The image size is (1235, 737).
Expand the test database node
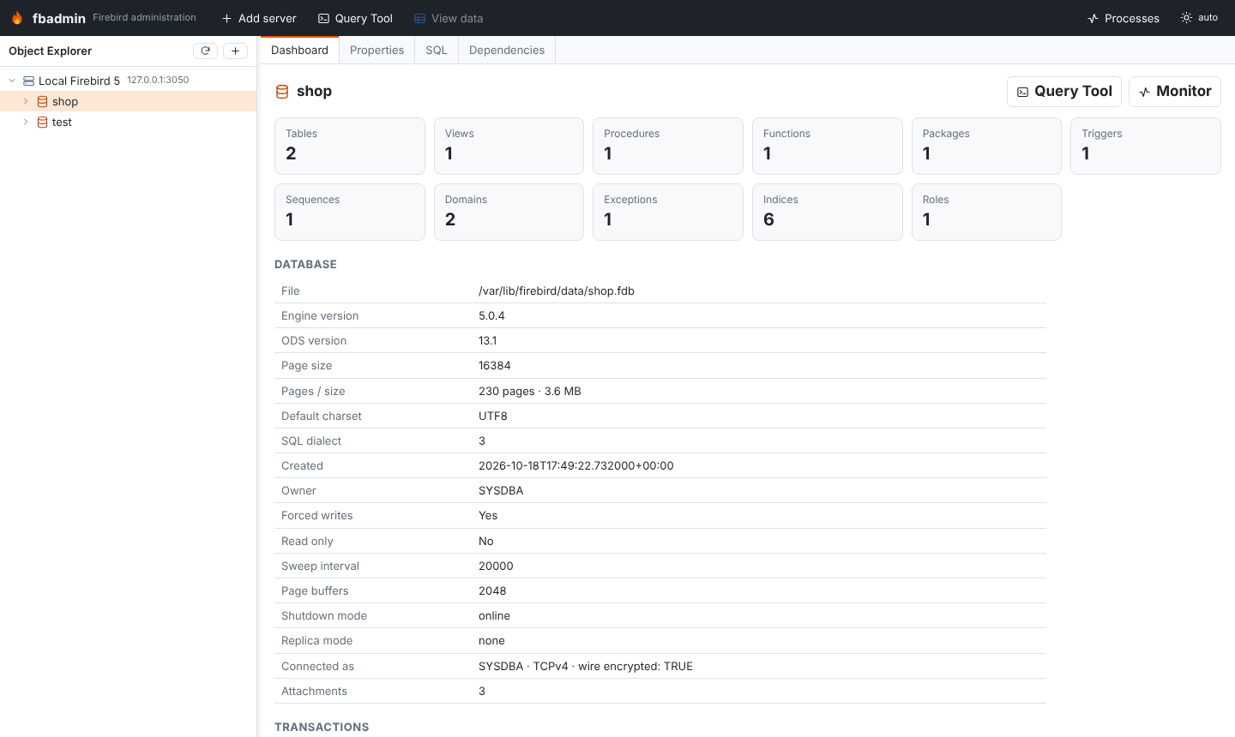point(26,122)
